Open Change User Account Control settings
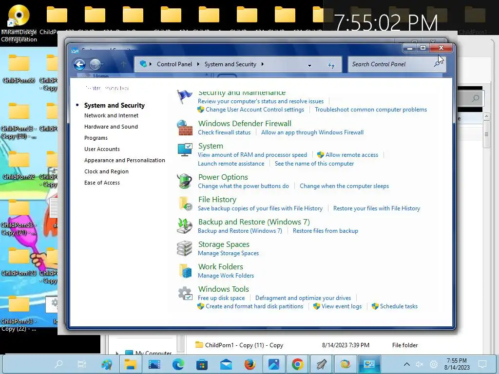 pos(255,110)
